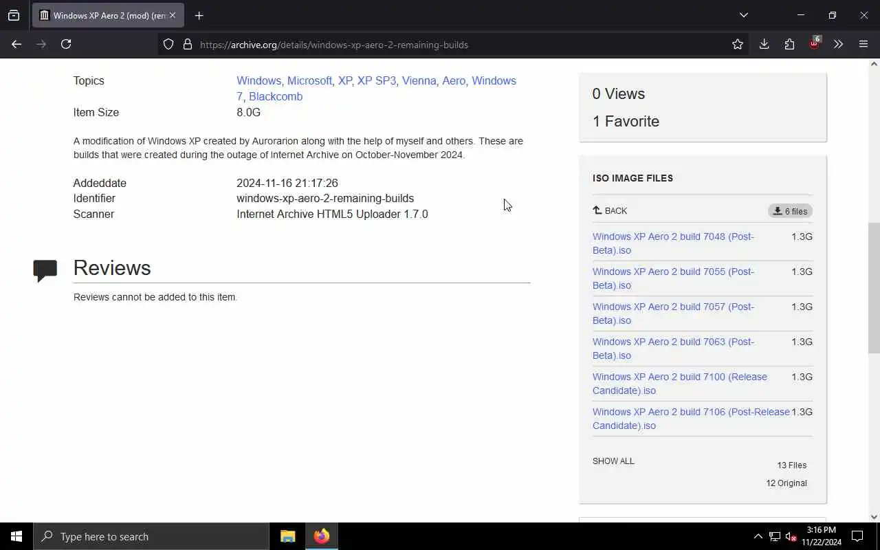Click the 1 Favorite stat

(626, 121)
